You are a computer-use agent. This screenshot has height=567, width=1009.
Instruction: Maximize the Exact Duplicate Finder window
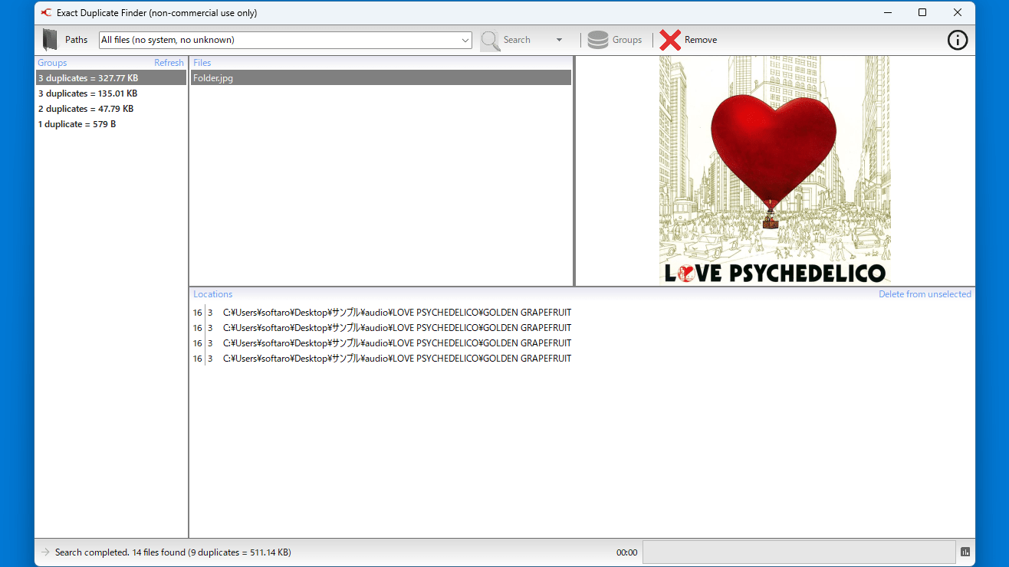click(x=922, y=12)
